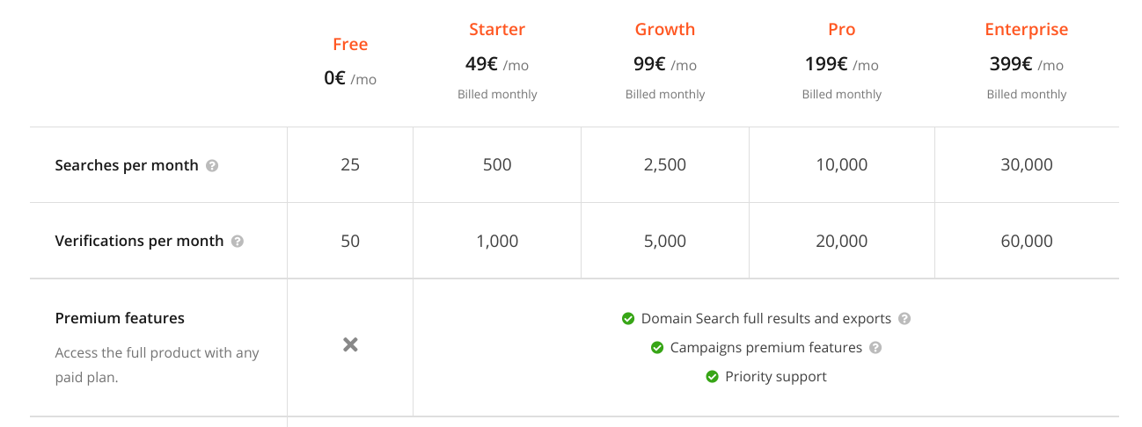Click green checkmark beside Priority support

tap(713, 377)
